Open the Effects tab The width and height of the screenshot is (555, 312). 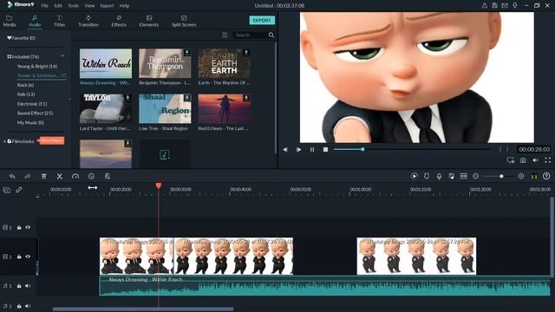coord(119,21)
